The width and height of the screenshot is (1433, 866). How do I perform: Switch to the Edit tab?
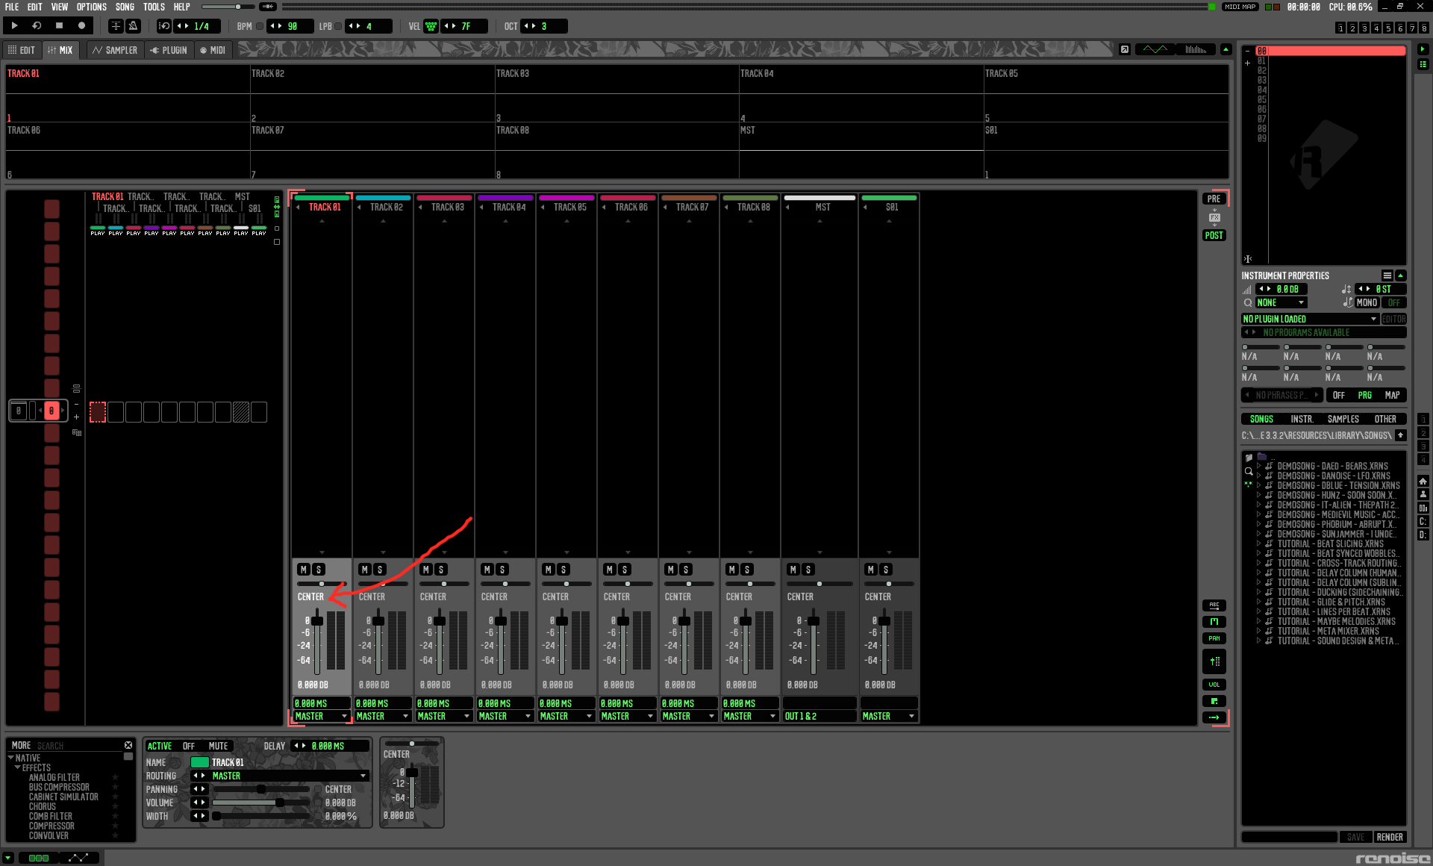22,50
